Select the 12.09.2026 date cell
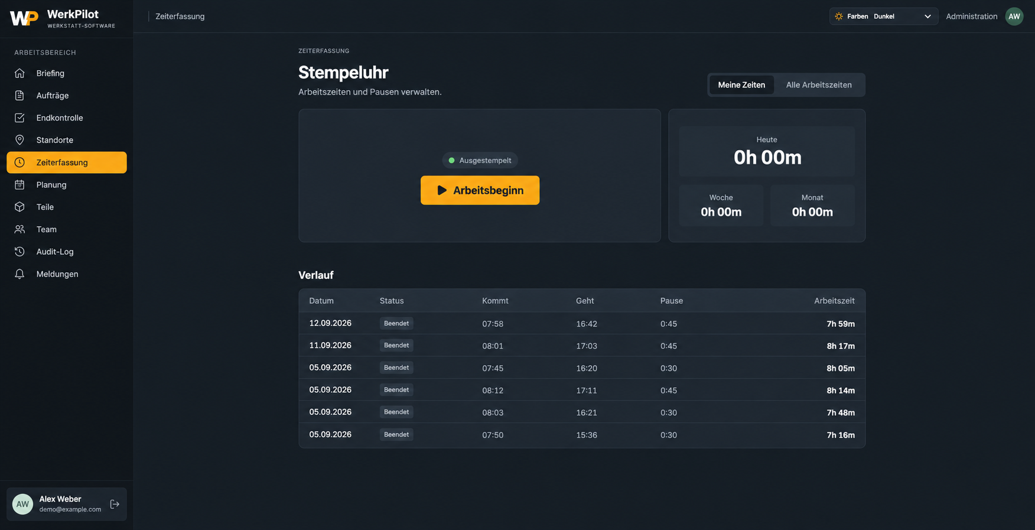1035x530 pixels. 330,323
